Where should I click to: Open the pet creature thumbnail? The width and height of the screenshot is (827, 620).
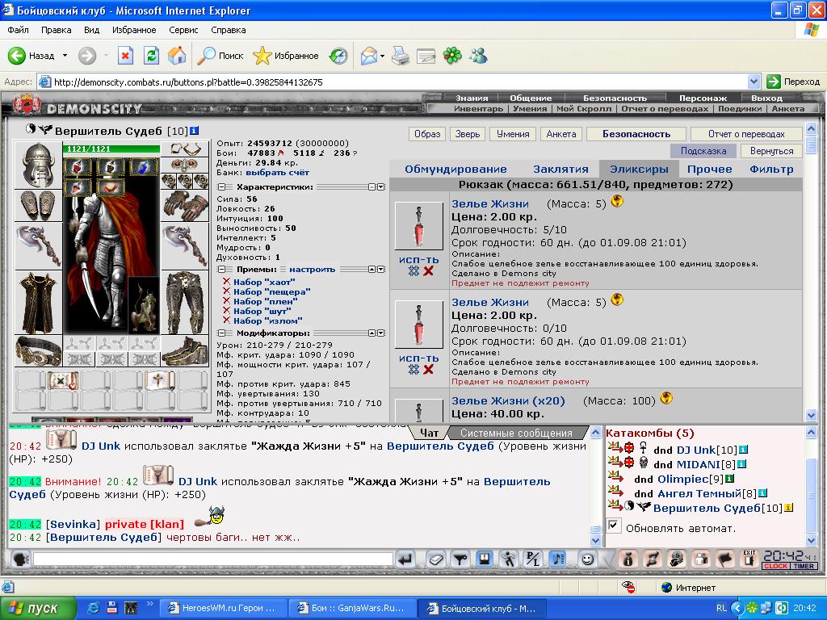144,306
